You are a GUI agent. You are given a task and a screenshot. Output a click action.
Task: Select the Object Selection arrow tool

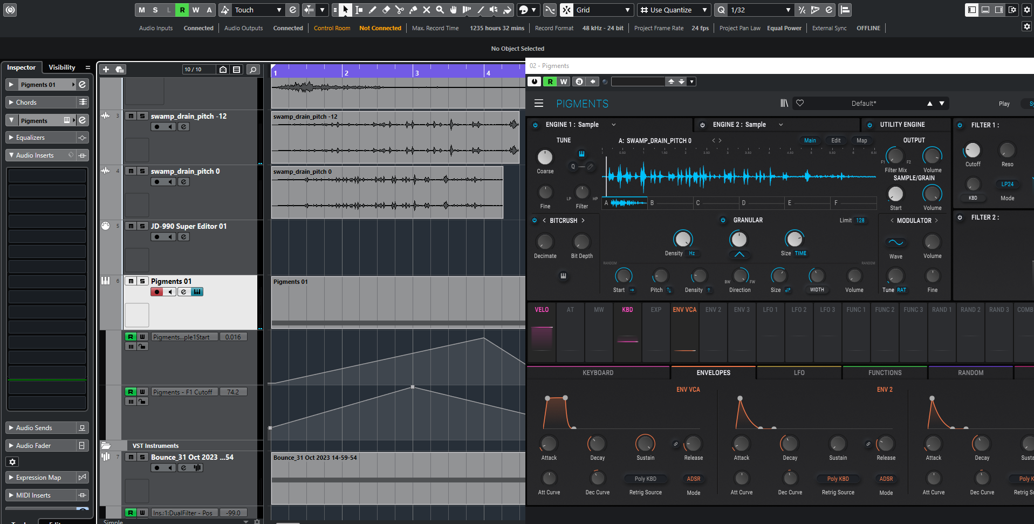[346, 10]
